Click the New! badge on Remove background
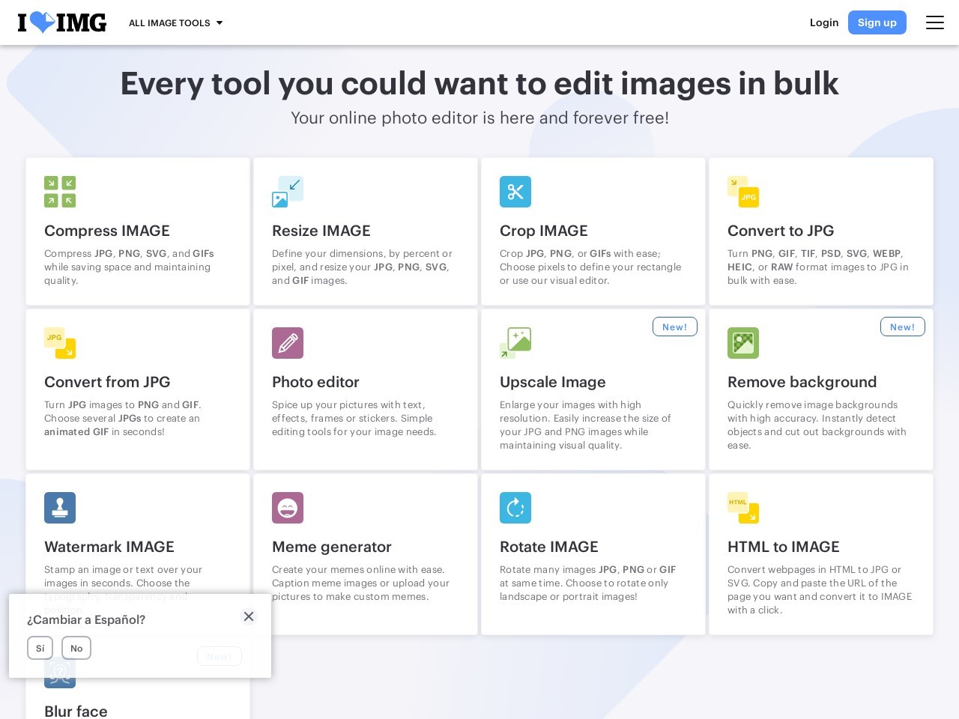 click(903, 327)
